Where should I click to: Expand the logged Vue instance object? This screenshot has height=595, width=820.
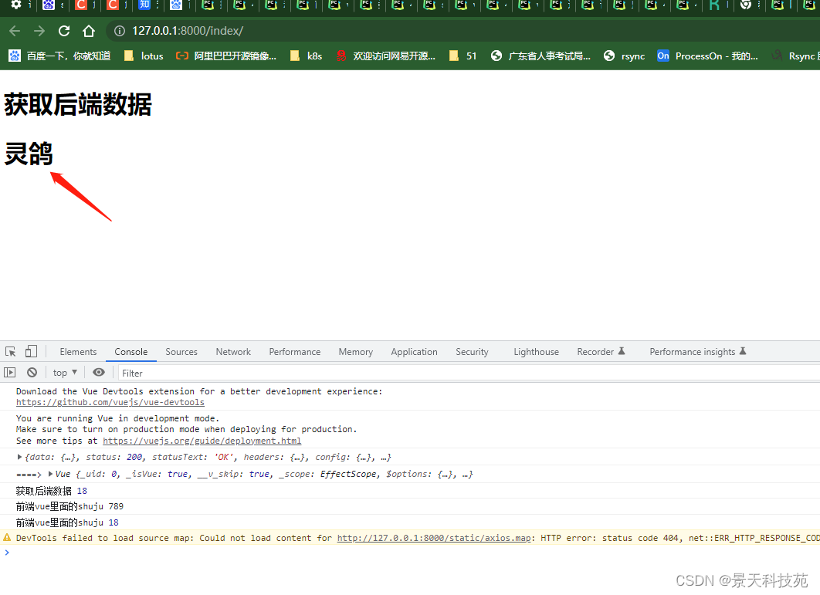tap(52, 474)
